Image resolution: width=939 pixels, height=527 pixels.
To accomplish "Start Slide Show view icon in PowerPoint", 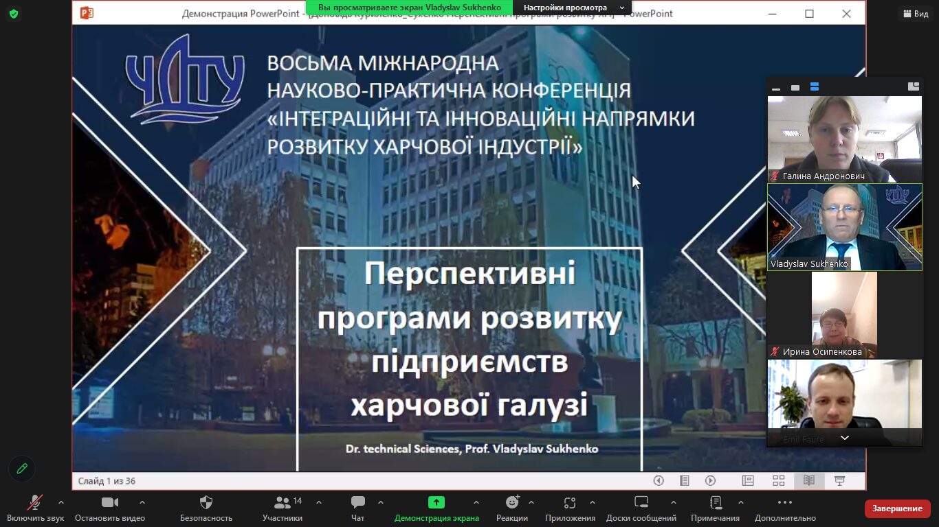I will pyautogui.click(x=839, y=481).
